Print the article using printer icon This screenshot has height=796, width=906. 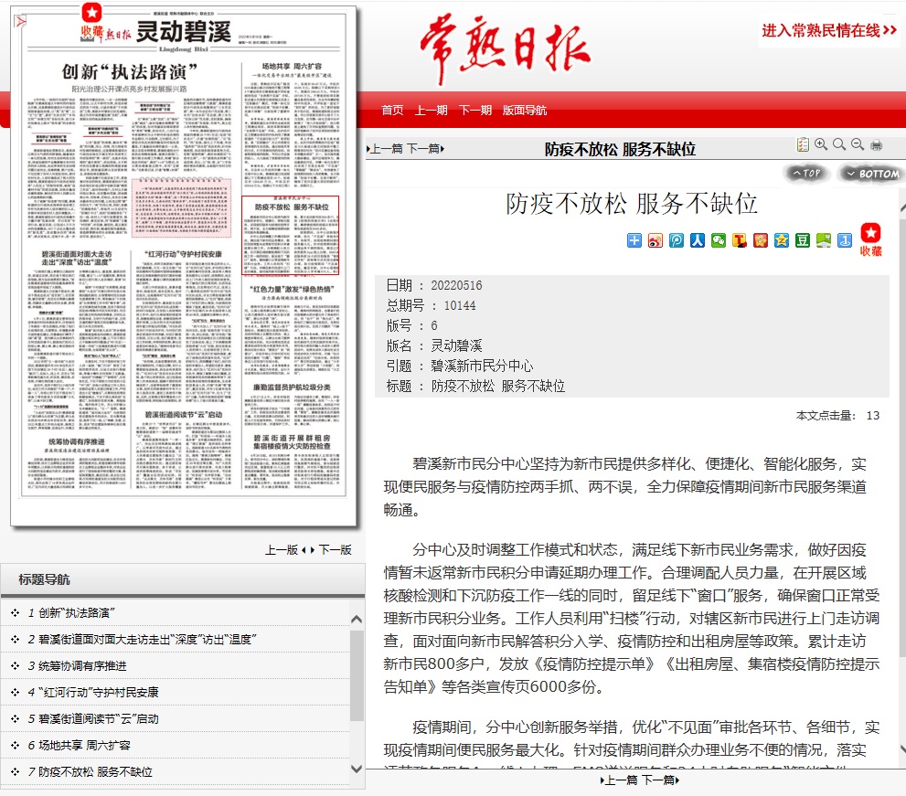point(876,144)
